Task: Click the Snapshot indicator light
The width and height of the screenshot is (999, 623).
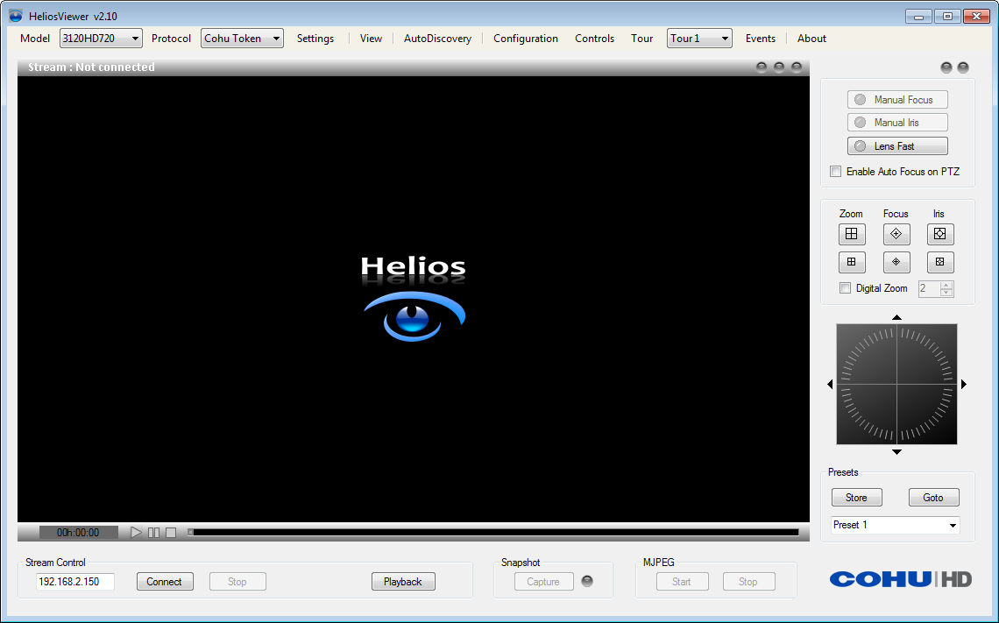Action: (x=587, y=581)
